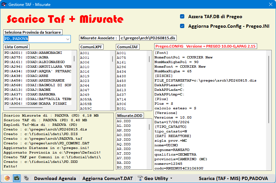Select AL.DDD in Misurate.DDD list
This screenshot has width=276, height=183.
coord(132,126)
